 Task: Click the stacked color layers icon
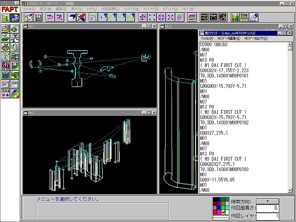click(x=191, y=17)
